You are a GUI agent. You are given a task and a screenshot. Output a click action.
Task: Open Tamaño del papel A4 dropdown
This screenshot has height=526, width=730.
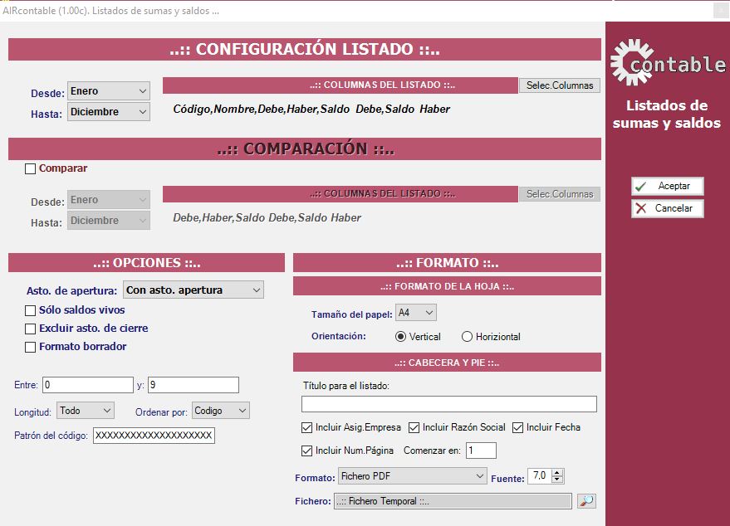coord(416,313)
